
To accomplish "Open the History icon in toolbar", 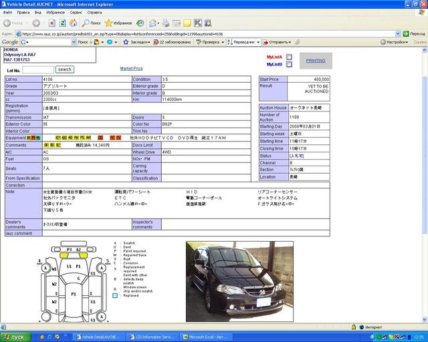I will pyautogui.click(x=140, y=23).
